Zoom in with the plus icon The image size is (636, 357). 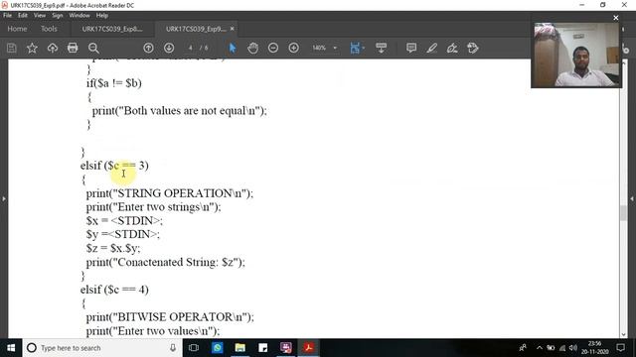(294, 49)
